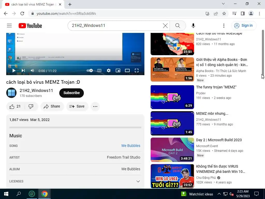Enter full screen mode
The image size is (265, 199).
pos(137,70)
